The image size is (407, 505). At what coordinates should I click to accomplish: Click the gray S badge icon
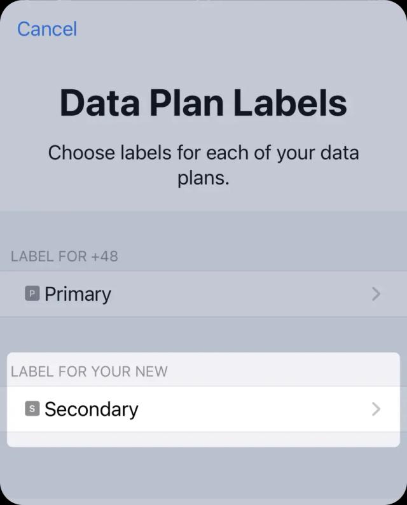pyautogui.click(x=32, y=409)
